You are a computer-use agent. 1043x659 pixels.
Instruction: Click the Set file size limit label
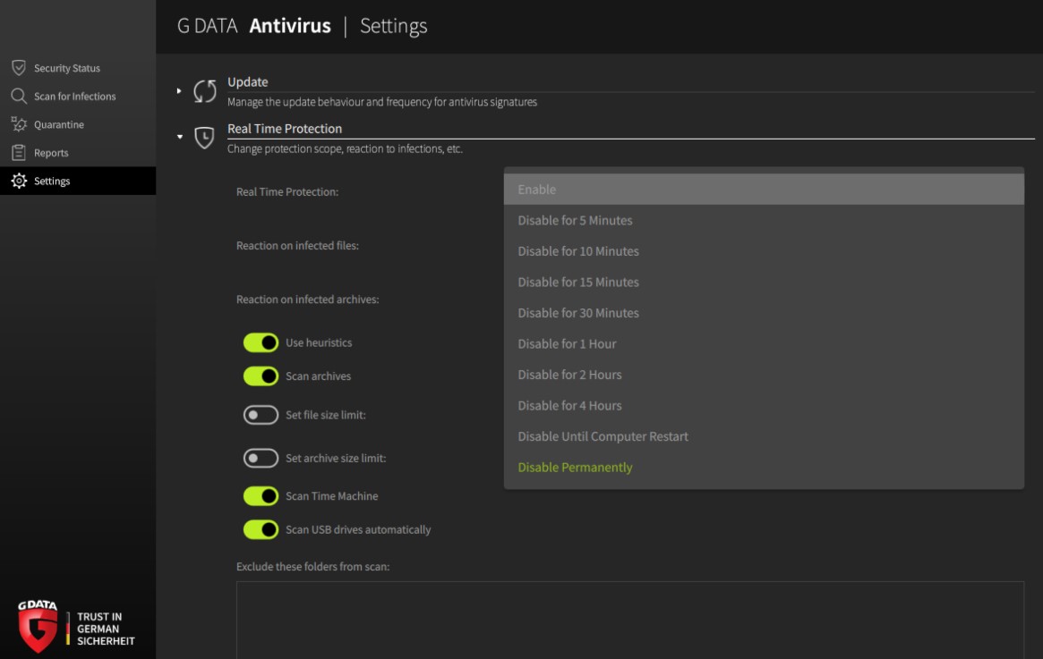tap(325, 415)
